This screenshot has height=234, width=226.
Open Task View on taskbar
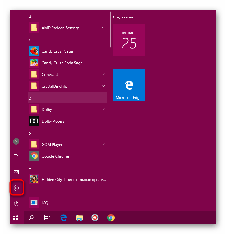[x=47, y=218]
